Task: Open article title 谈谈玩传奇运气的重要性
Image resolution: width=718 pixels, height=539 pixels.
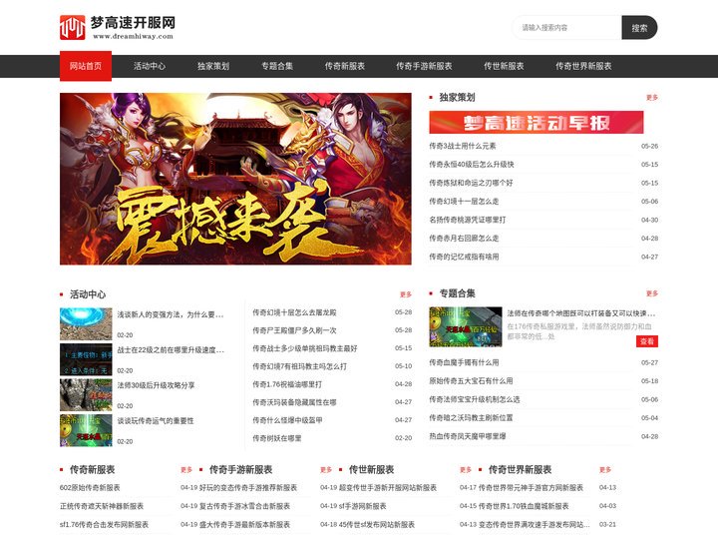Action: tap(156, 421)
